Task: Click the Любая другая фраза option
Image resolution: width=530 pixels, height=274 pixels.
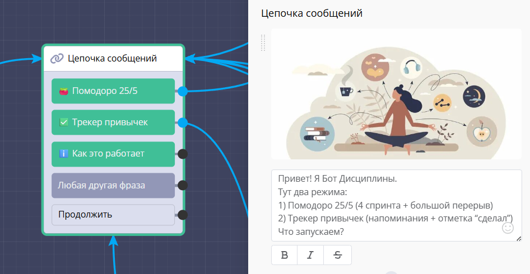Action: (x=113, y=185)
